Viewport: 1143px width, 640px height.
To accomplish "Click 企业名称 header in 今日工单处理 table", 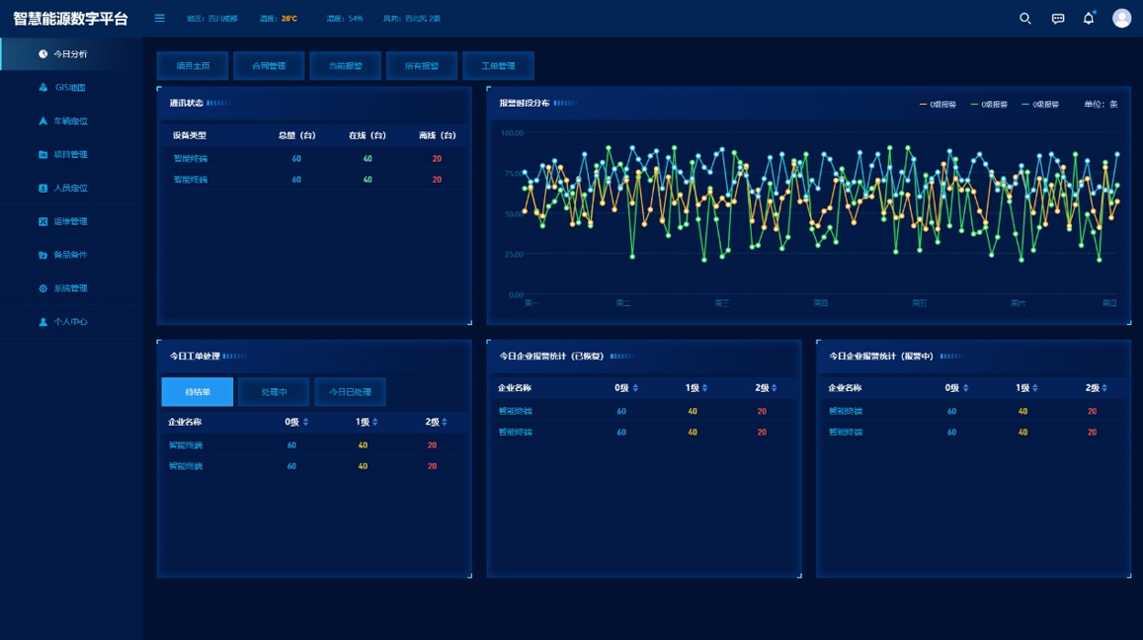I will pyautogui.click(x=185, y=422).
